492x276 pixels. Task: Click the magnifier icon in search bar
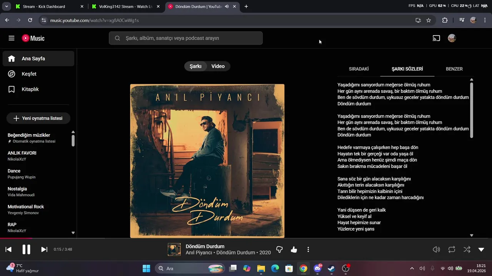tap(117, 38)
